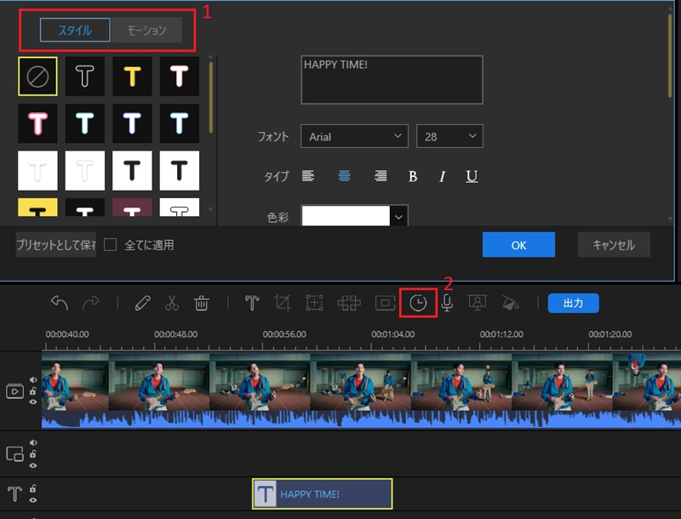The width and height of the screenshot is (681, 519).
Task: Click the white 色彩 color swatch
Action: (346, 215)
